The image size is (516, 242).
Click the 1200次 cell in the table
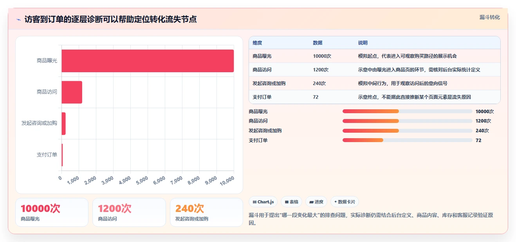click(321, 70)
